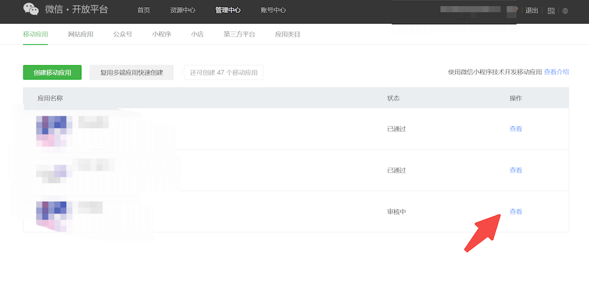Image resolution: width=589 pixels, height=283 pixels.
Task: Click the globe language icon
Action: 565,11
